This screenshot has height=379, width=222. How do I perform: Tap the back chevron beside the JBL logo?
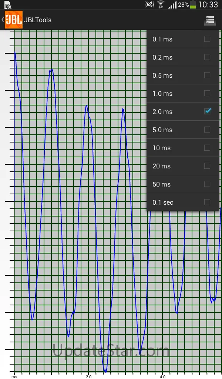tap(3, 20)
